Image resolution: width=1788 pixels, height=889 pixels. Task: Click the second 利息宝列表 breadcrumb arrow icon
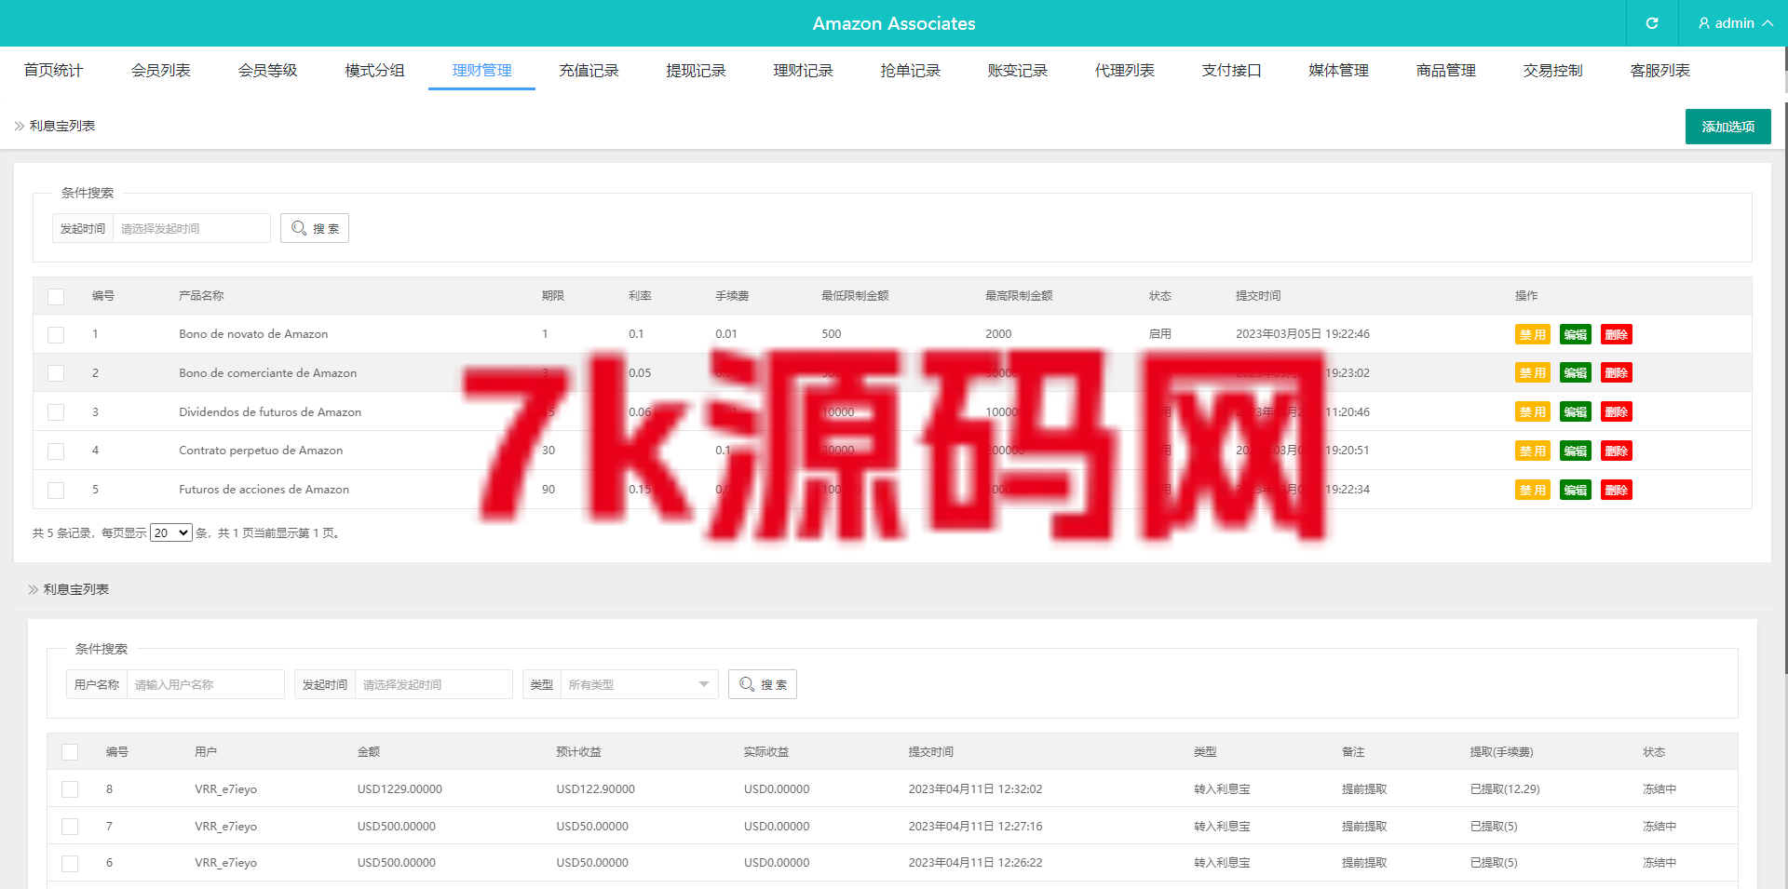[x=34, y=589]
